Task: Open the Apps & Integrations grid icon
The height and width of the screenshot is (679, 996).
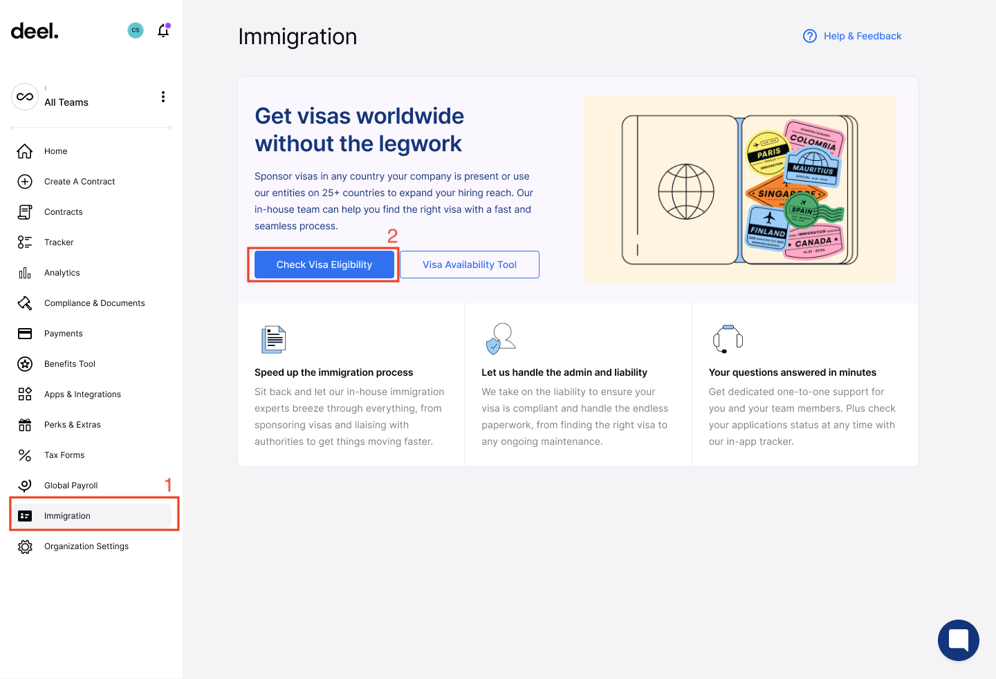Action: tap(25, 394)
